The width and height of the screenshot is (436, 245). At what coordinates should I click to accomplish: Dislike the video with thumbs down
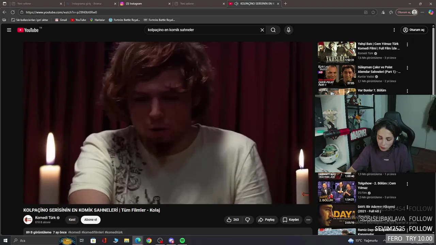point(248,220)
